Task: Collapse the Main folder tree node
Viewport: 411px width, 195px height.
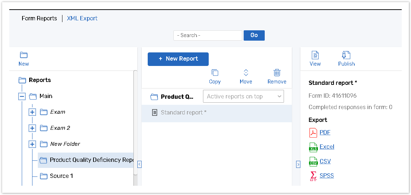Action: point(22,96)
